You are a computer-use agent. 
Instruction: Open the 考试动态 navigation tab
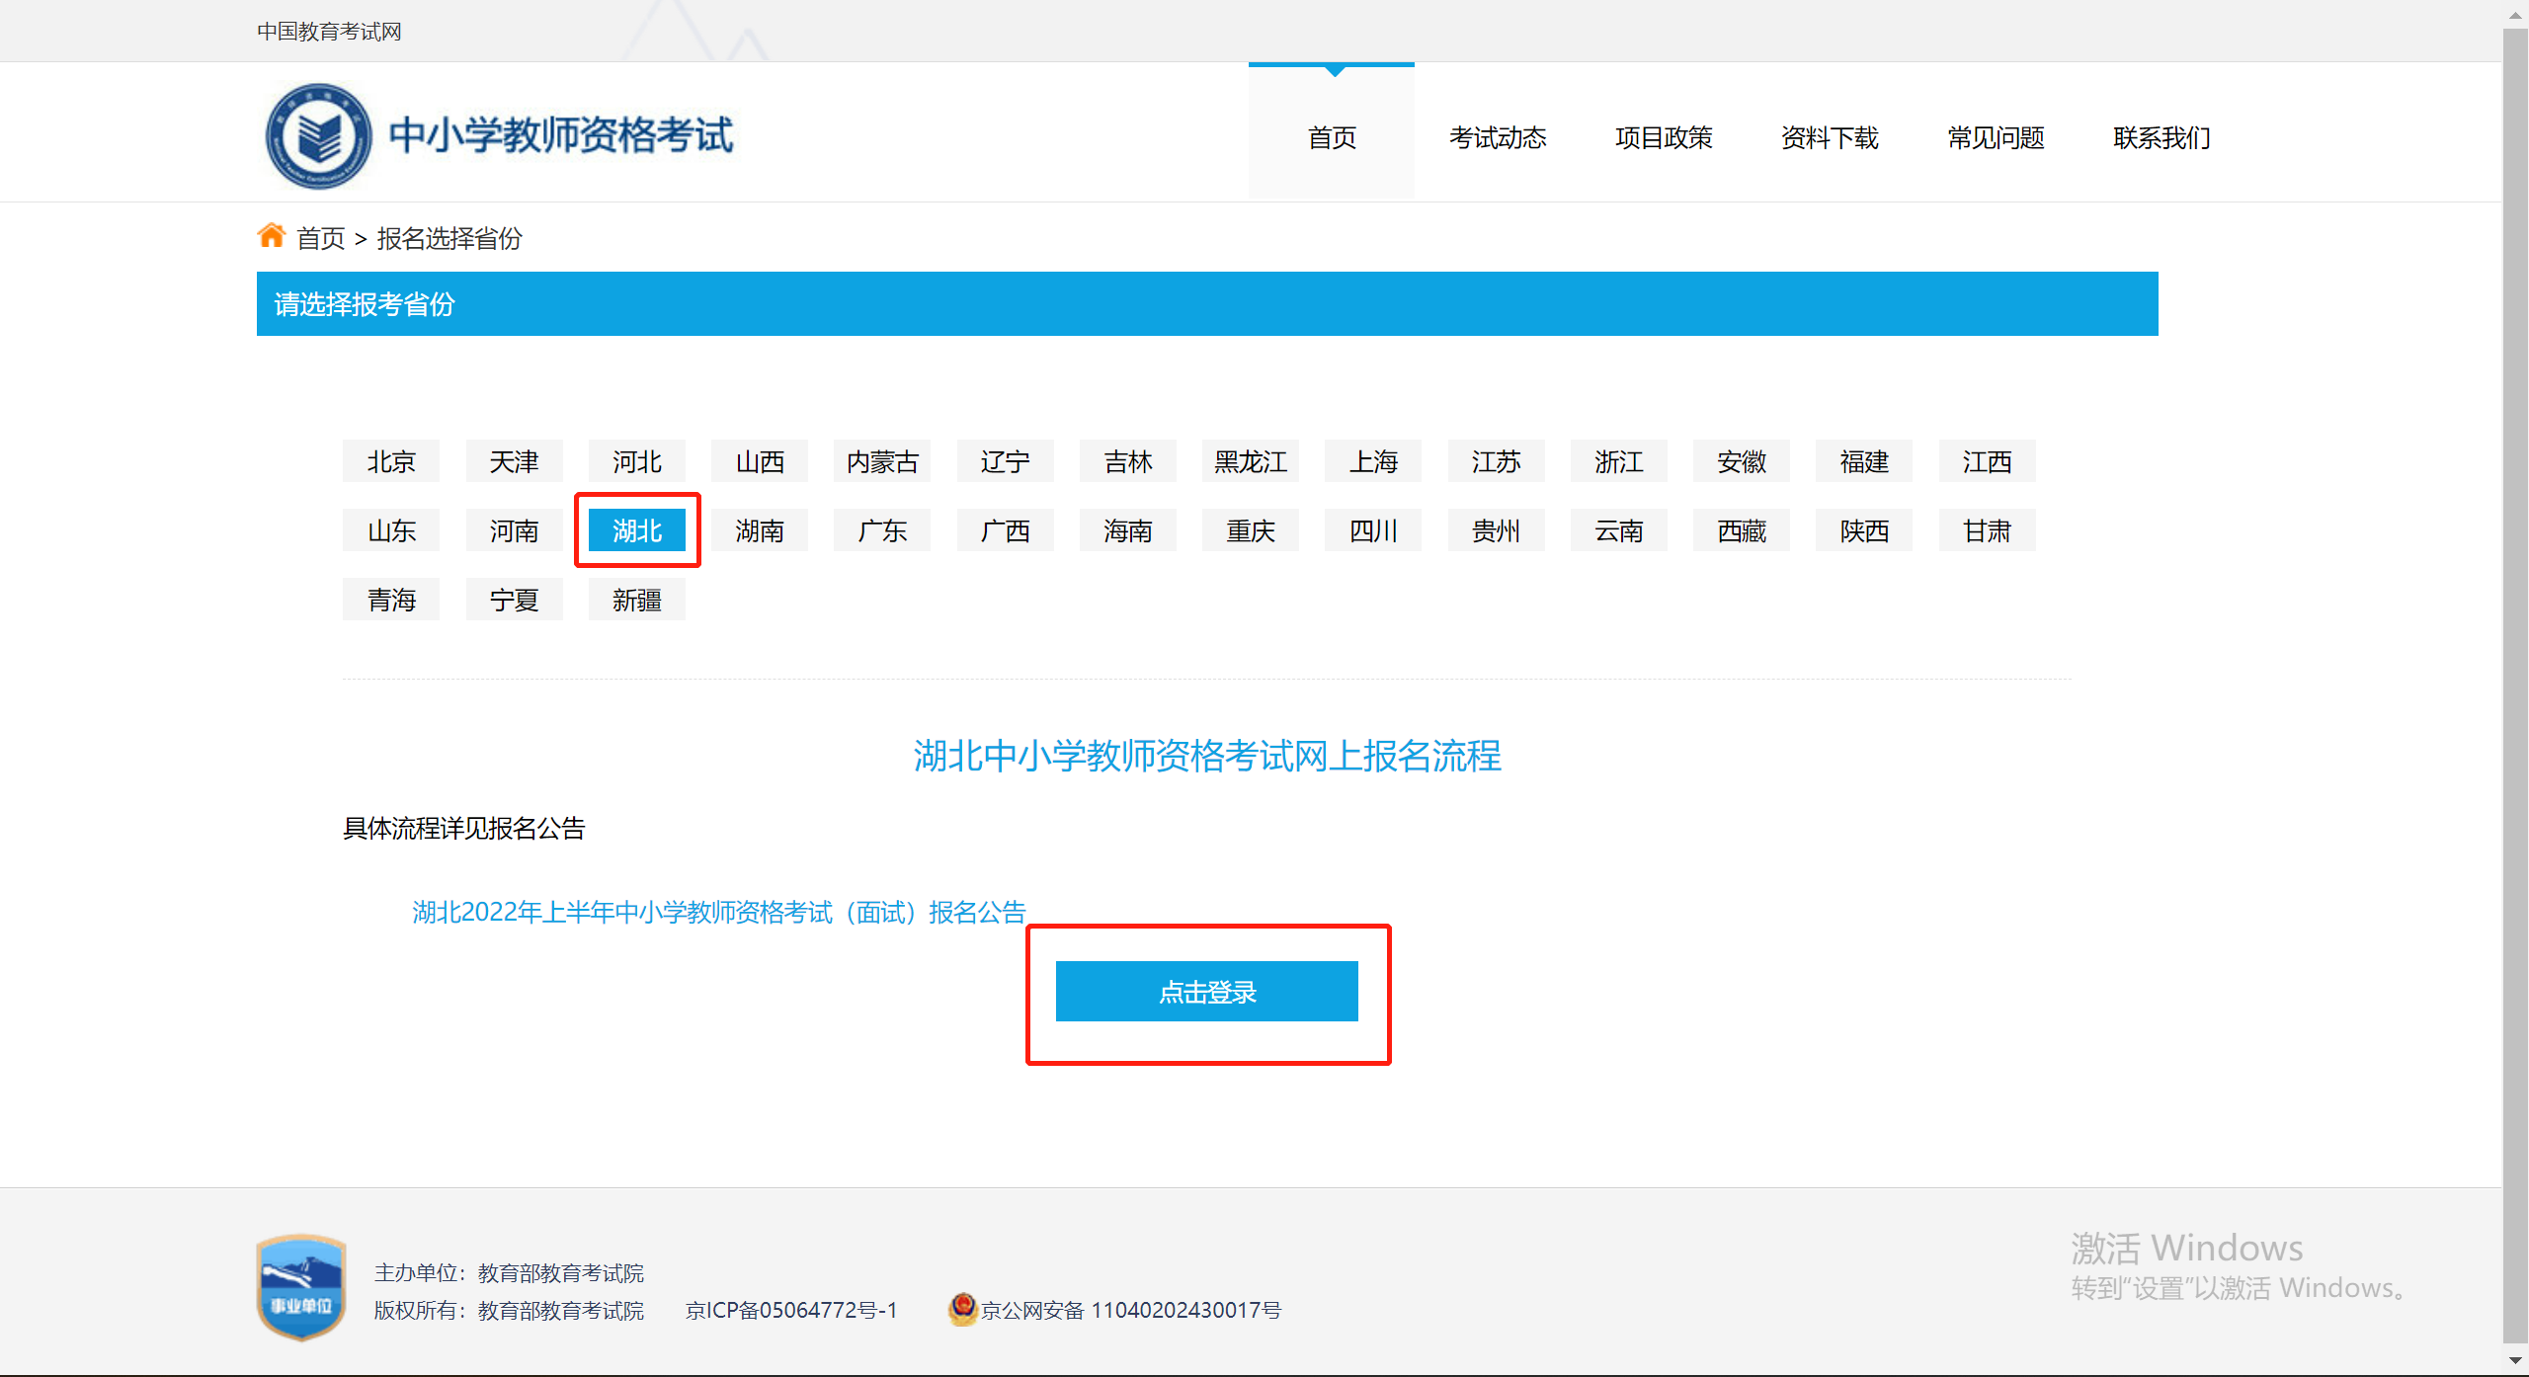(1498, 137)
